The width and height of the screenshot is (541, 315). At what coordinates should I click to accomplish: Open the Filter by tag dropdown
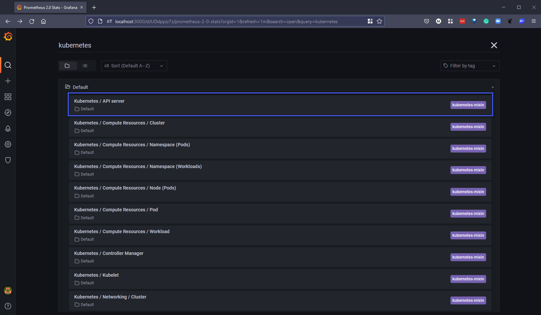point(469,66)
